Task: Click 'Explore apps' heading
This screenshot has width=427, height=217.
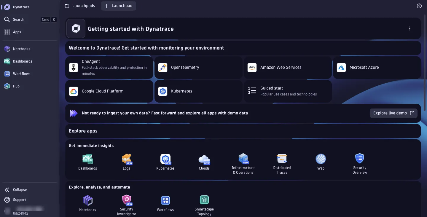Action: coord(83,131)
